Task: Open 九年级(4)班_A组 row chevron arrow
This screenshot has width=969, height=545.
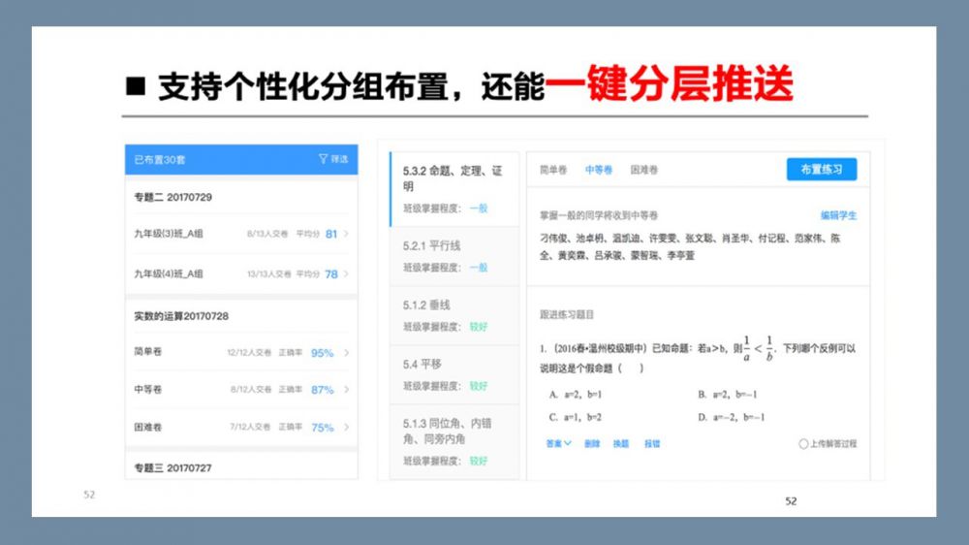Action: point(347,274)
